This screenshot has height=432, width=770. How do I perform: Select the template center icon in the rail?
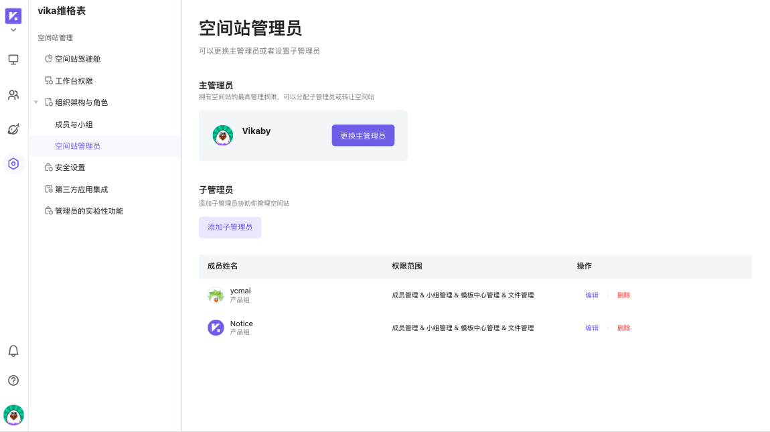tap(13, 129)
